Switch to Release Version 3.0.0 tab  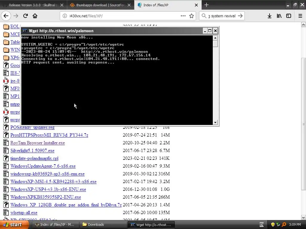[33, 5]
